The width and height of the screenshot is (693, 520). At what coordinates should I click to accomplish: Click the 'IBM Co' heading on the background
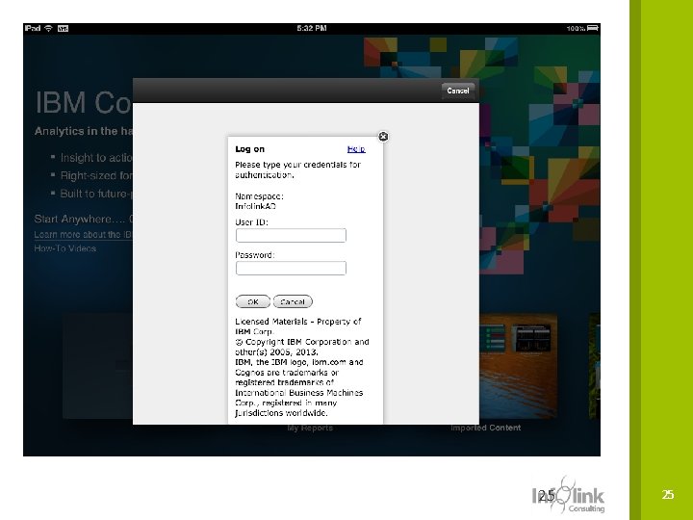[x=84, y=103]
